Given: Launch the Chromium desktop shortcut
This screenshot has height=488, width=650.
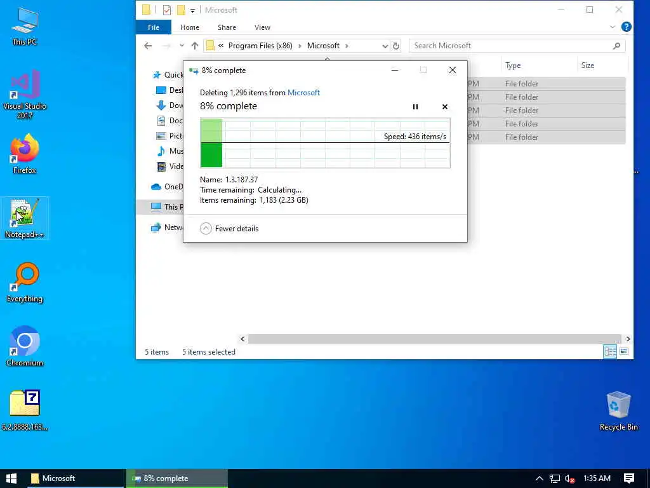Looking at the screenshot, I should (x=25, y=346).
